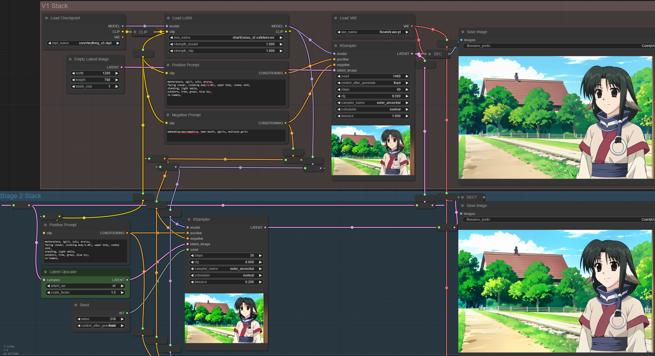The height and width of the screenshot is (356, 655).
Task: Click the top Negative Prompt text box
Action: coord(226,135)
